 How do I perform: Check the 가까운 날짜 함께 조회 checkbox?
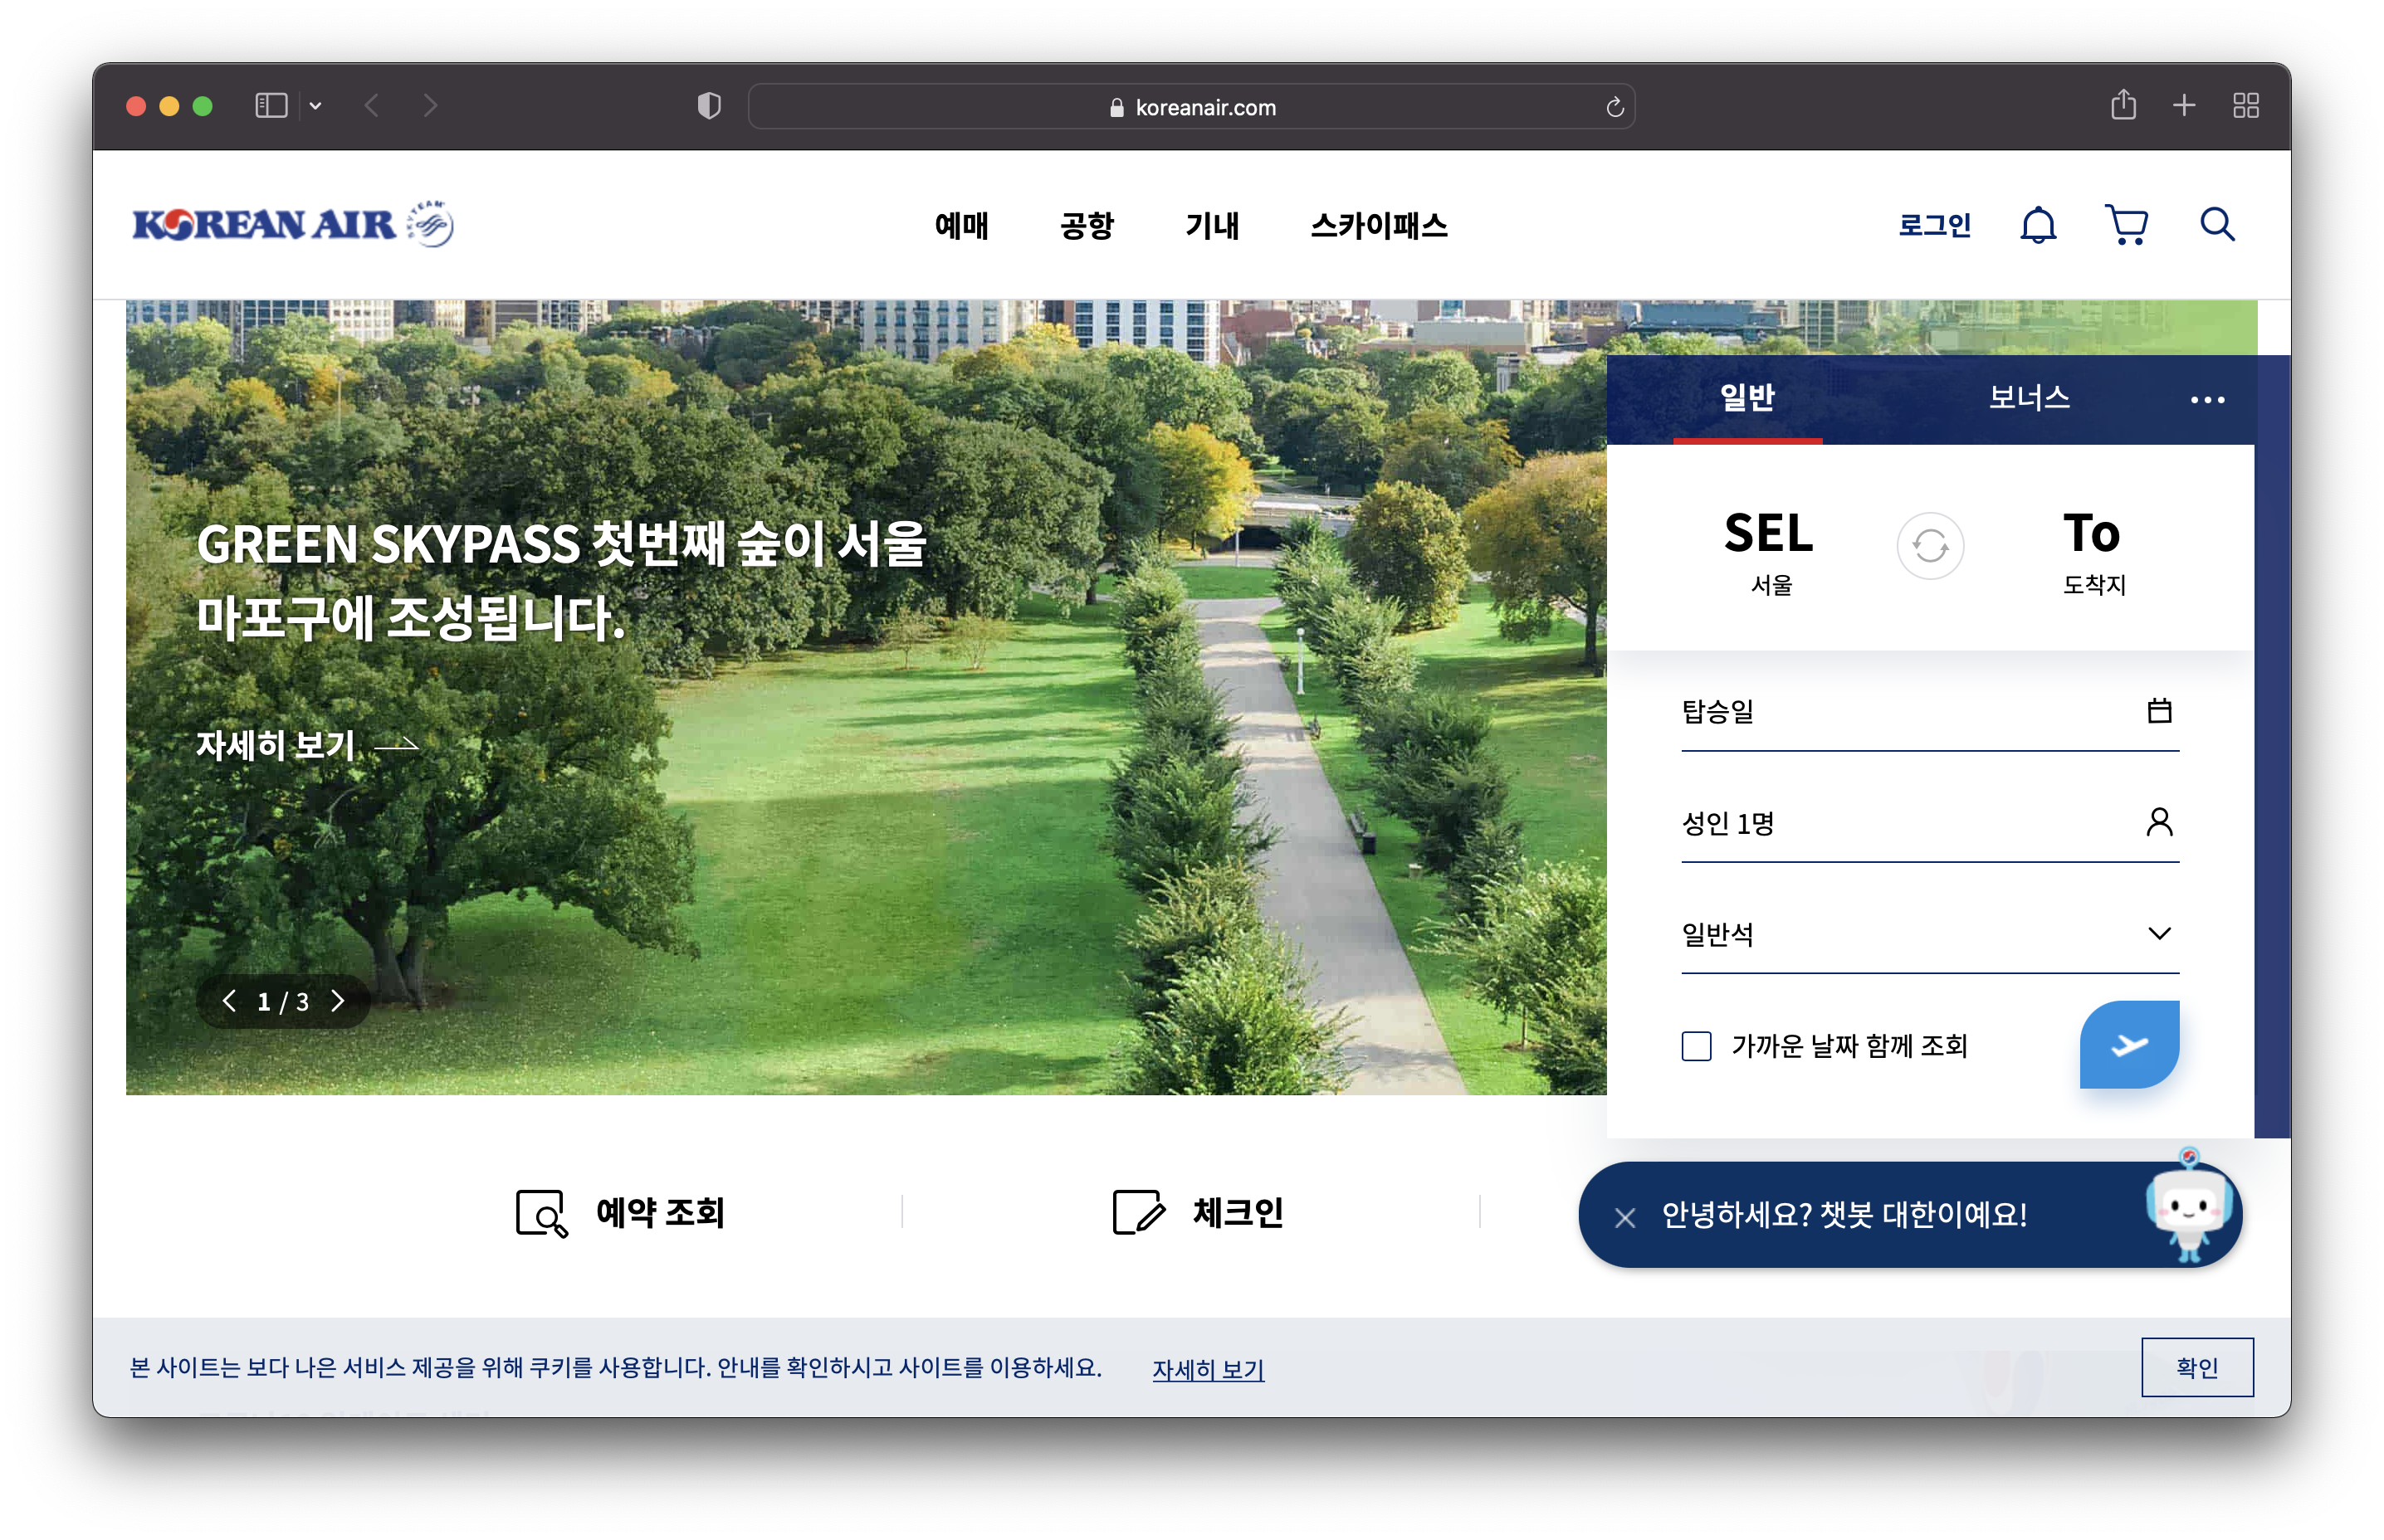pyautogui.click(x=1696, y=1046)
